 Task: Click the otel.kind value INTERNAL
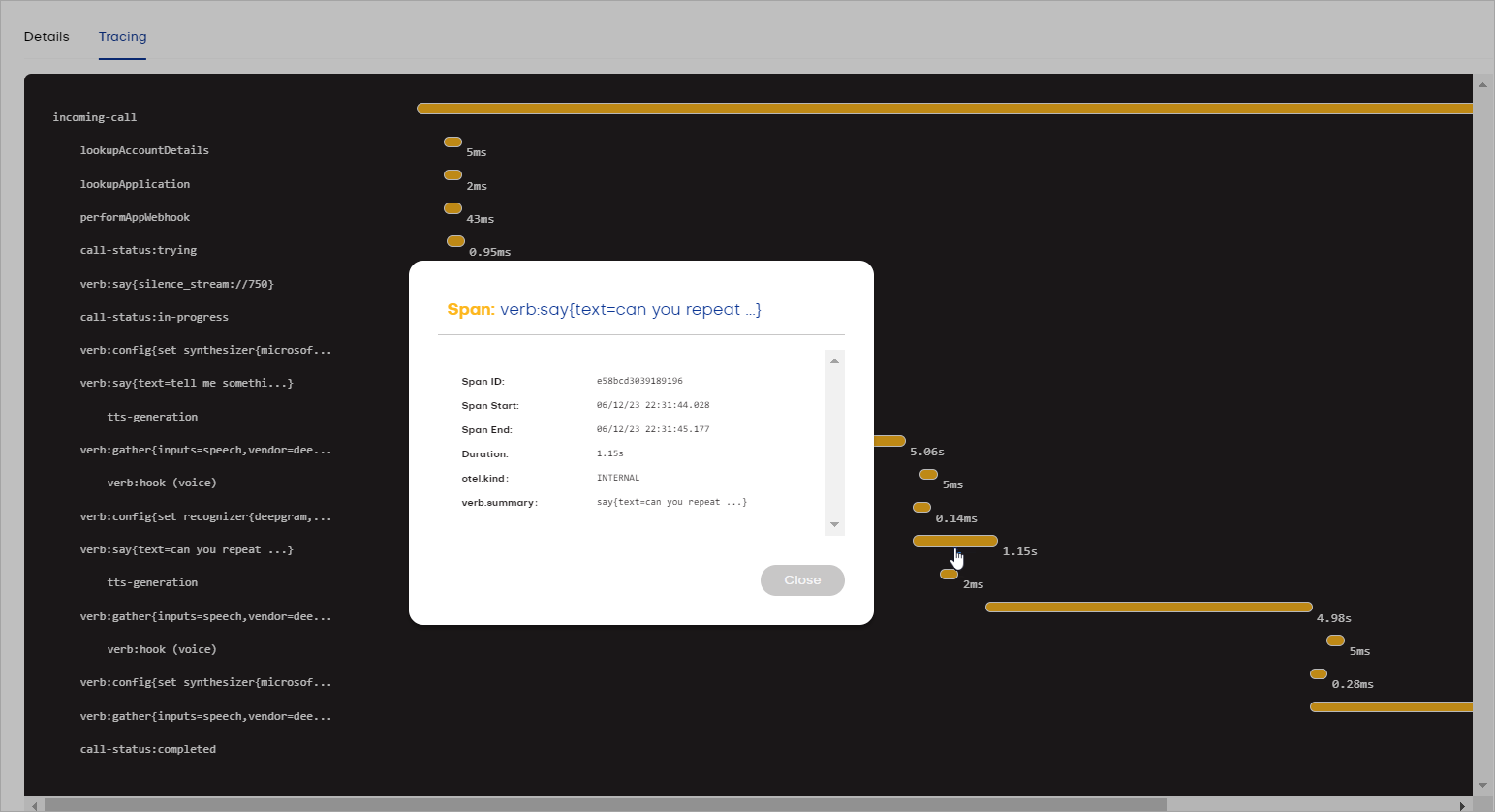coord(618,478)
